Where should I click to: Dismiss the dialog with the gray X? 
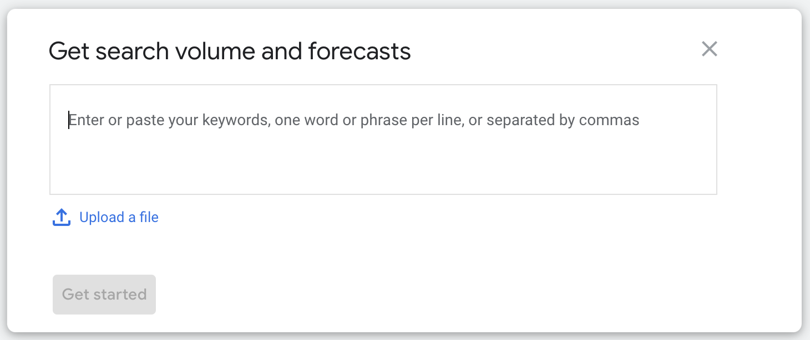[709, 49]
